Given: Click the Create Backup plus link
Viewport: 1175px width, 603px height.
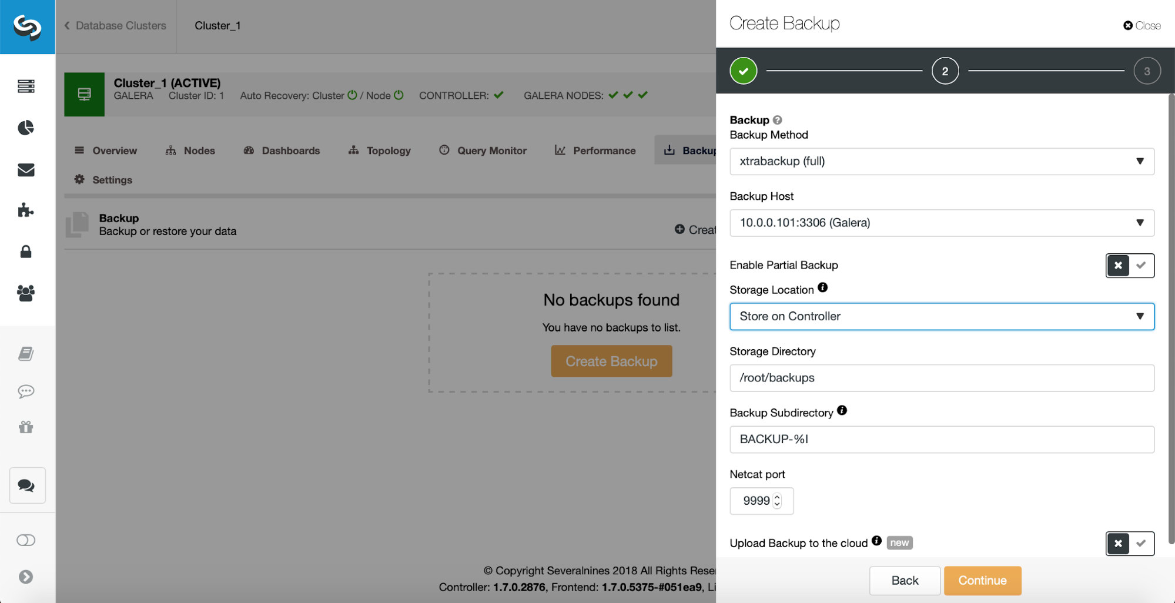Looking at the screenshot, I should tap(695, 230).
